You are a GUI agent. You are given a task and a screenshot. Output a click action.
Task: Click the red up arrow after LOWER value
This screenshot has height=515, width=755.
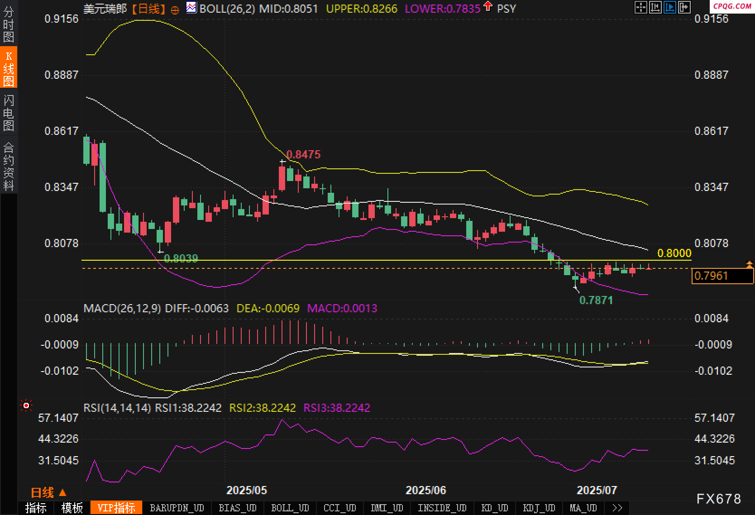point(487,6)
